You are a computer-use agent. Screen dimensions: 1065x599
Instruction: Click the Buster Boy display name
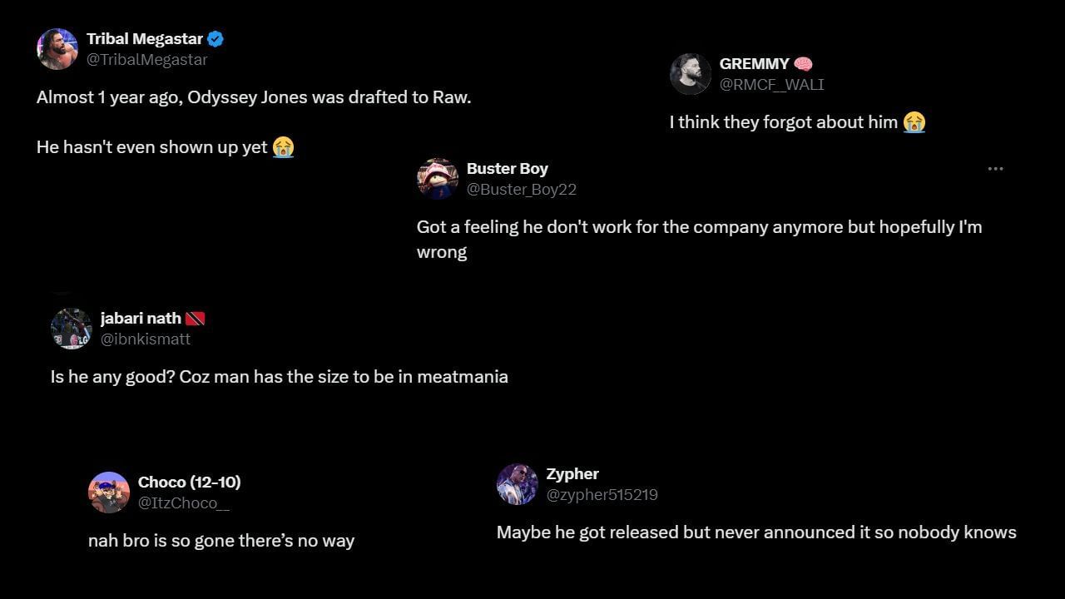click(x=507, y=169)
